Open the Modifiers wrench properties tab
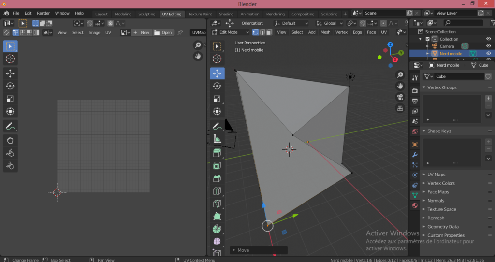The image size is (495, 262). 415,155
